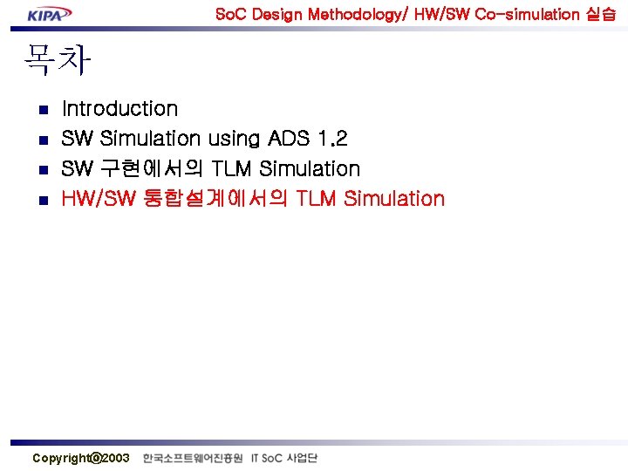Click the KIPA logo
628x471 pixels.
click(x=50, y=15)
